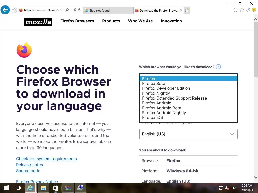Click the page scrollbar up arrow

(256, 19)
